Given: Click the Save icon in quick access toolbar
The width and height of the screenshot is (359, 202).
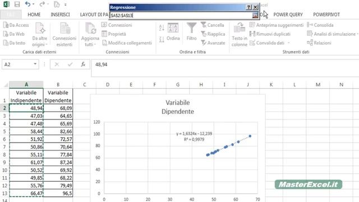Looking at the screenshot, I should click(x=17, y=4).
